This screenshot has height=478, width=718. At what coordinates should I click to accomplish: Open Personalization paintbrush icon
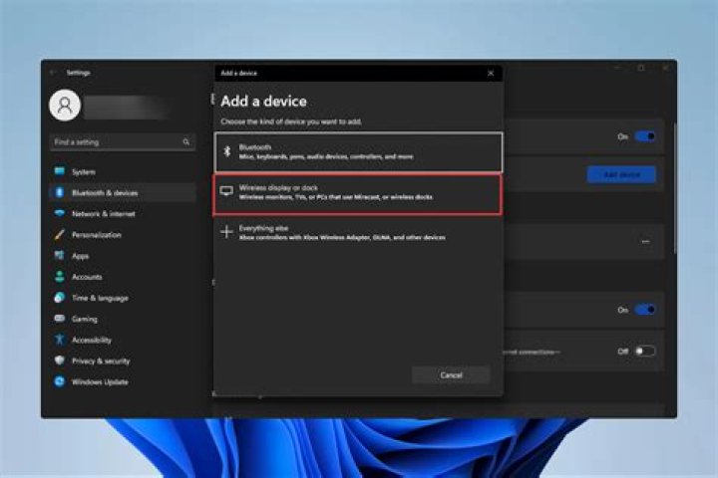click(60, 235)
